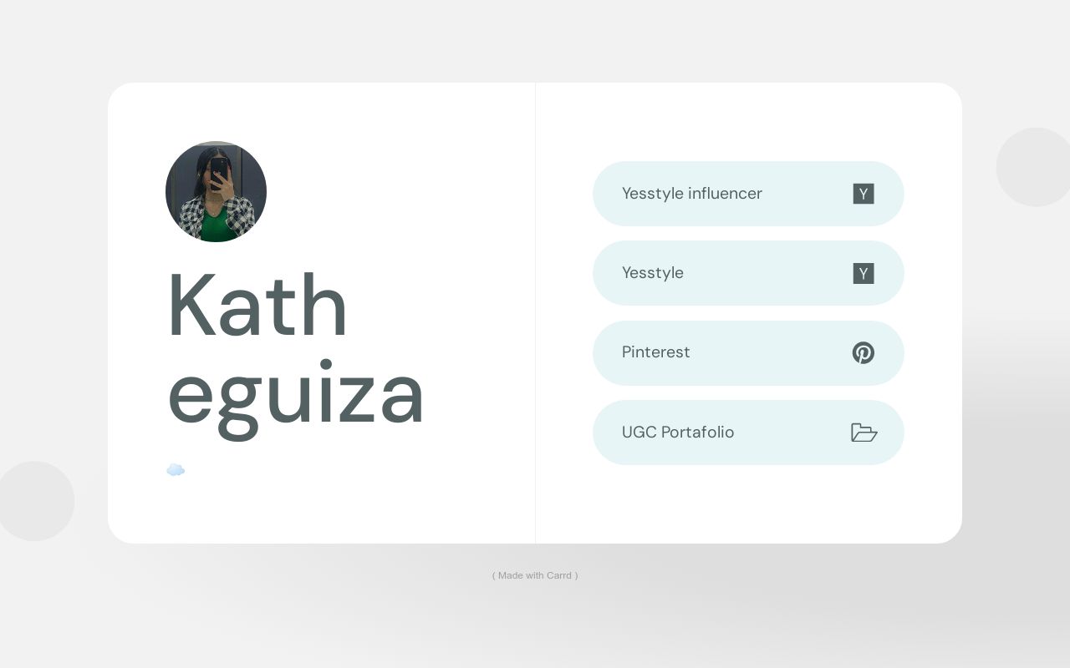1070x668 pixels.
Task: Click the UGC Portafolio label text
Action: pos(677,433)
